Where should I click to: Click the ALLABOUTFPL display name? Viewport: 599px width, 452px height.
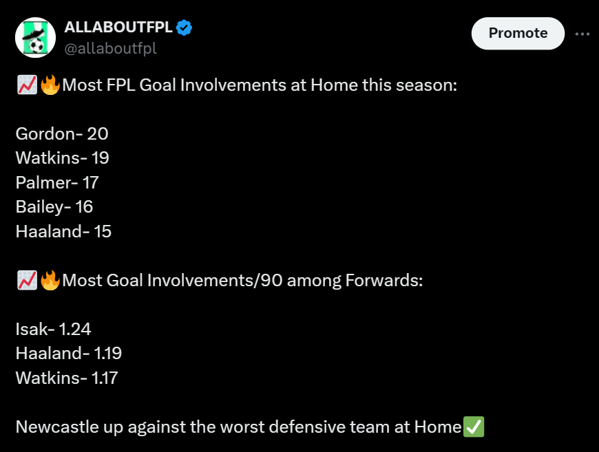tap(118, 28)
